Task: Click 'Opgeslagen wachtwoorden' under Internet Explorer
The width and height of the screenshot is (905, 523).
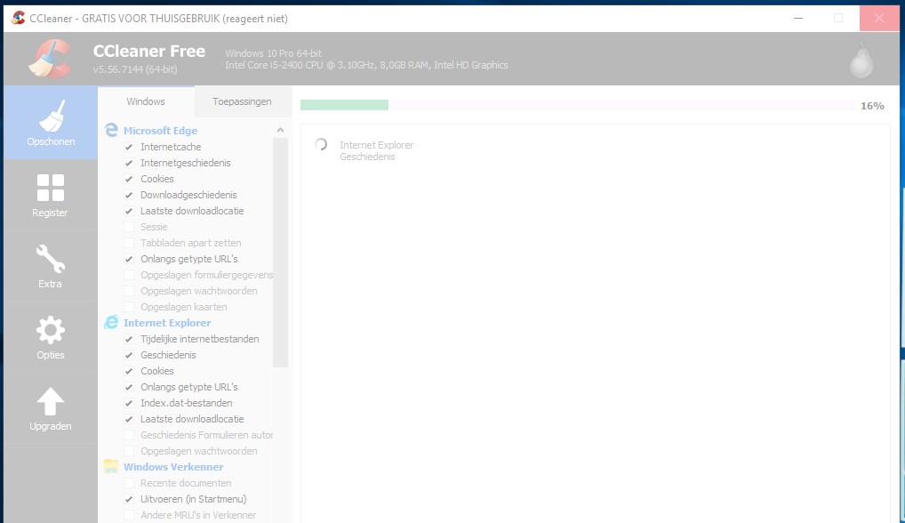Action: click(199, 451)
